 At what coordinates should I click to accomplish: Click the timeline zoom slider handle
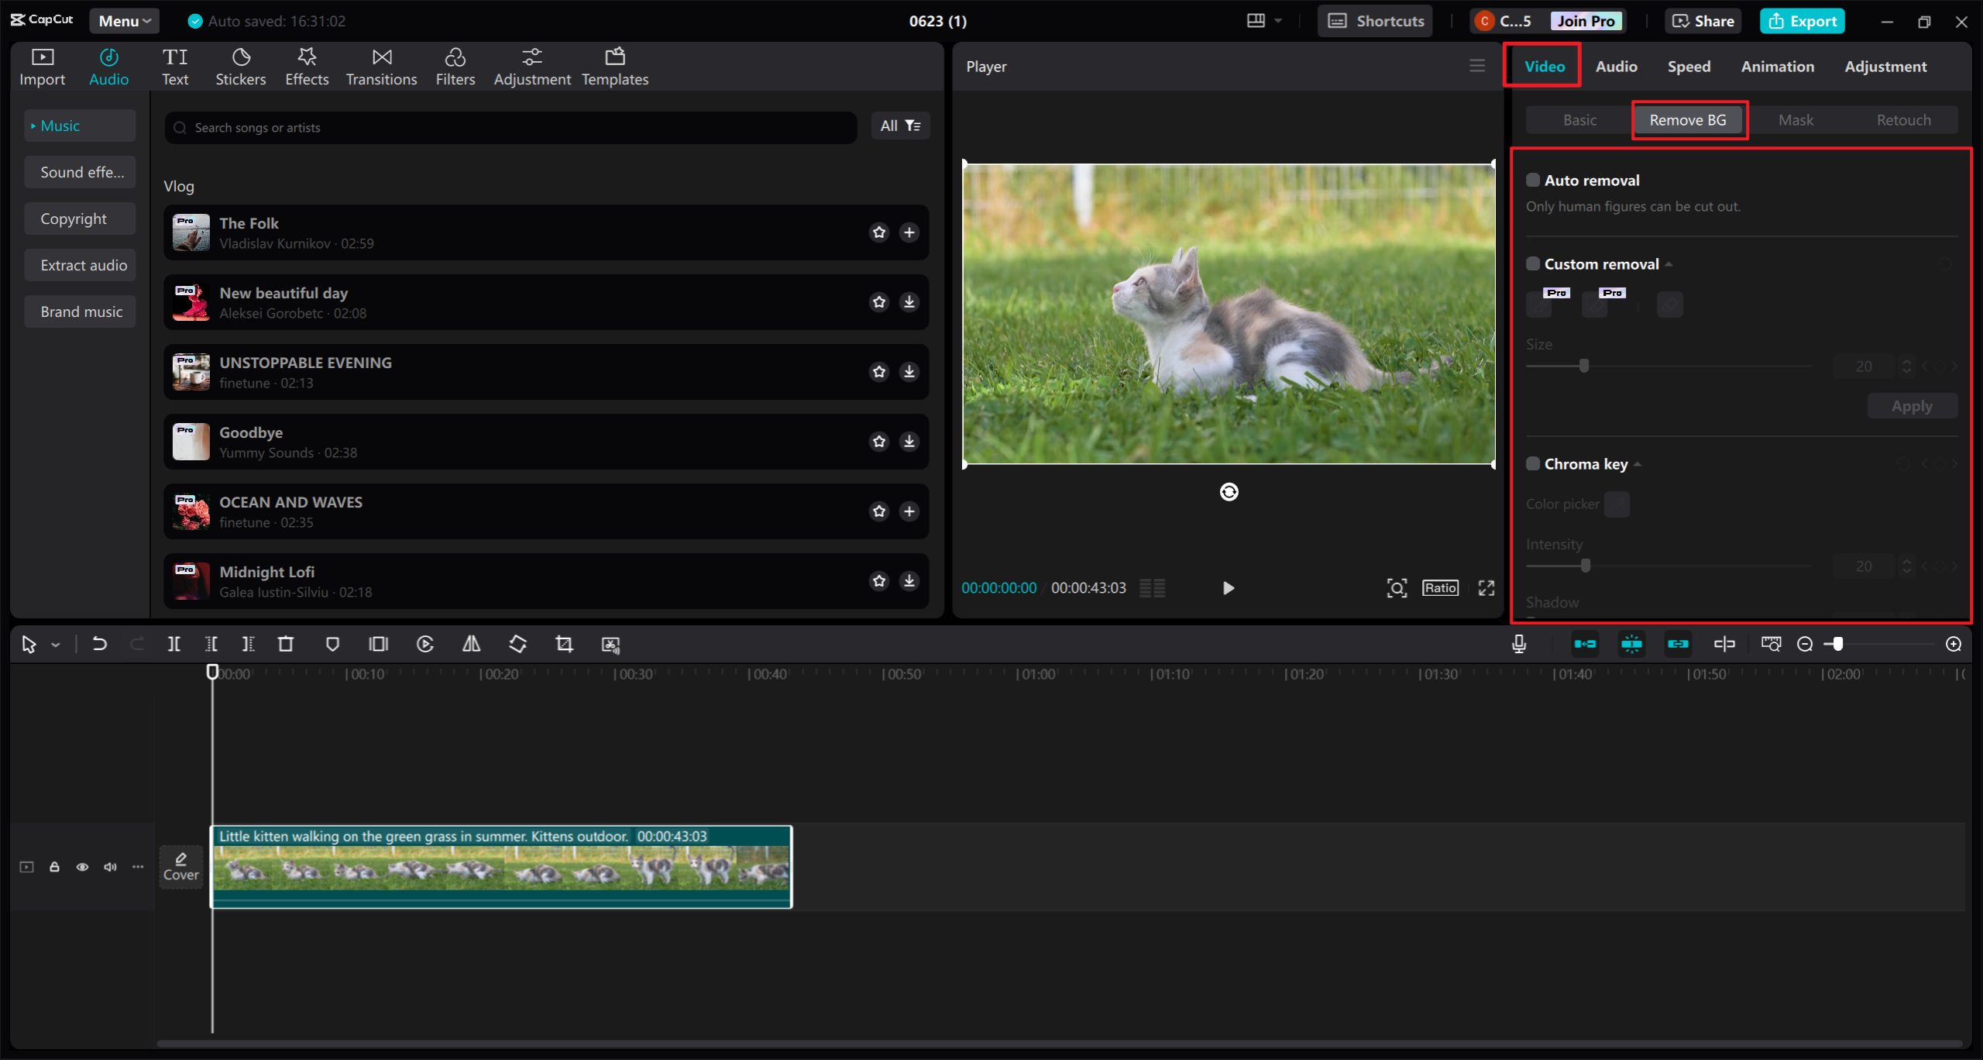[x=1837, y=644]
